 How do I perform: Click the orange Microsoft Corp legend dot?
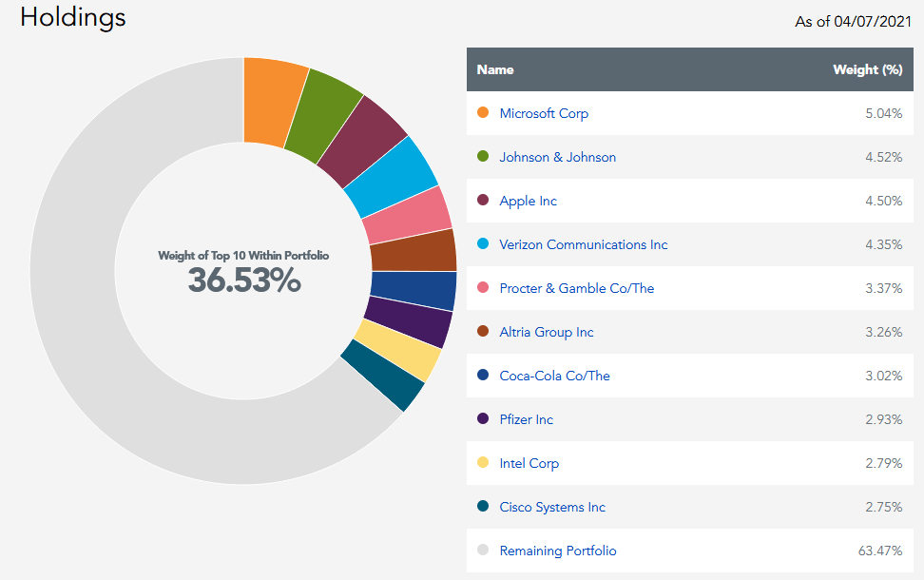coord(483,112)
